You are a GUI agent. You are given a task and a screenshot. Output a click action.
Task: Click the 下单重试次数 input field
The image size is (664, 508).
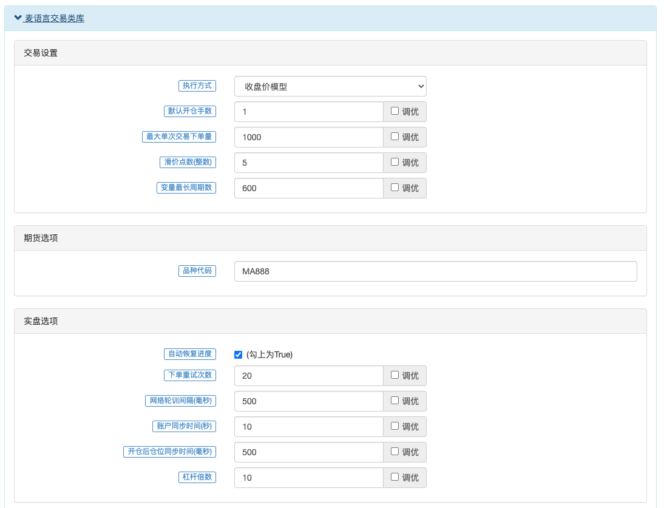click(308, 376)
